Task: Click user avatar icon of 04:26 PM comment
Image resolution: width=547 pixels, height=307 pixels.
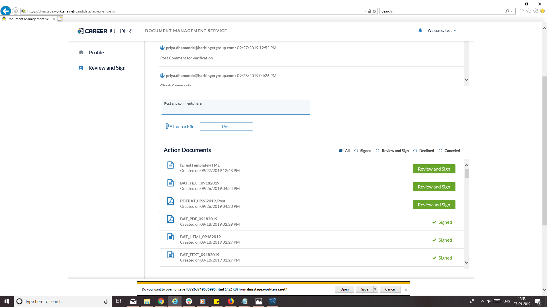Action: [162, 76]
